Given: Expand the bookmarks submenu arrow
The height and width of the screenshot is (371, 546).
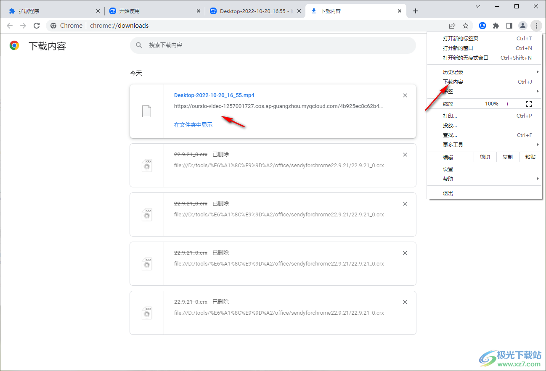Looking at the screenshot, I should tap(538, 91).
